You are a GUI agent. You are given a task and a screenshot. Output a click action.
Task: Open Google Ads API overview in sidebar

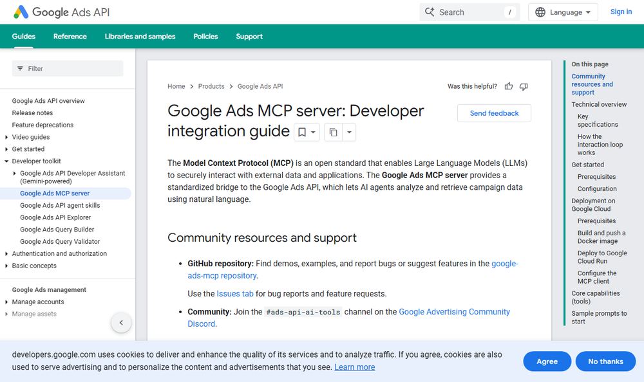pos(48,101)
